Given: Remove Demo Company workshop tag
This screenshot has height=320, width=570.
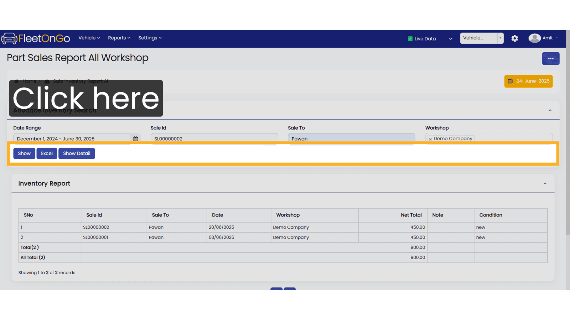Looking at the screenshot, I should pyautogui.click(x=430, y=139).
